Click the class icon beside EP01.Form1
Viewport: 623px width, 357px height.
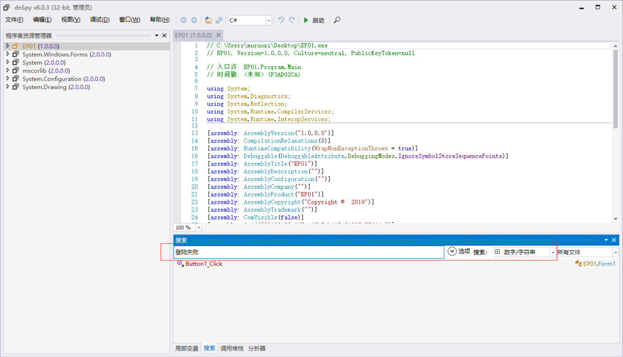[578, 264]
